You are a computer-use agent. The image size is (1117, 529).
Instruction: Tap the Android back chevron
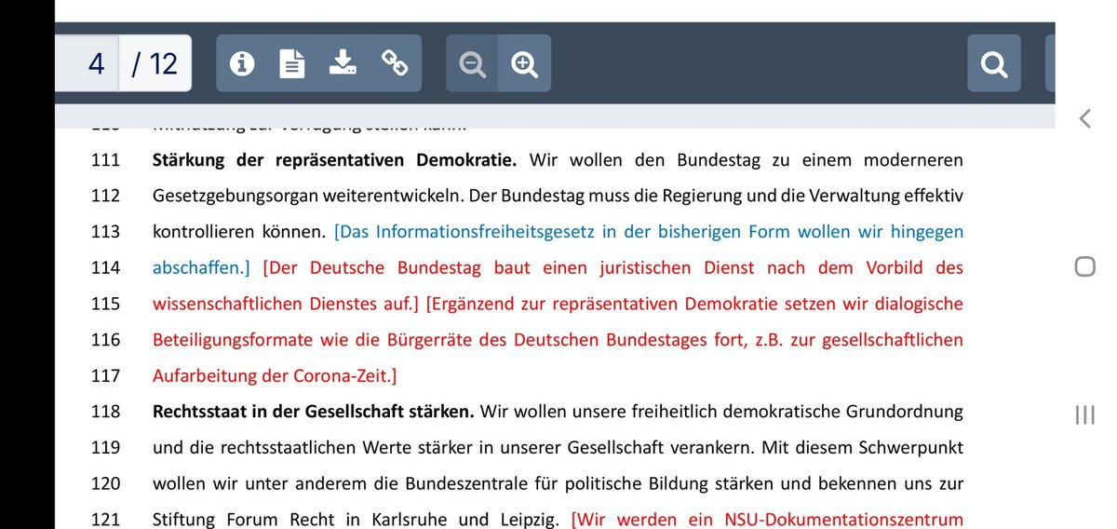(1084, 118)
